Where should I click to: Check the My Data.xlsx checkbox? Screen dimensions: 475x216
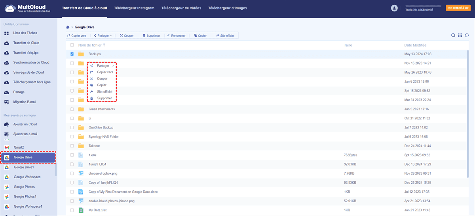pos(72,210)
